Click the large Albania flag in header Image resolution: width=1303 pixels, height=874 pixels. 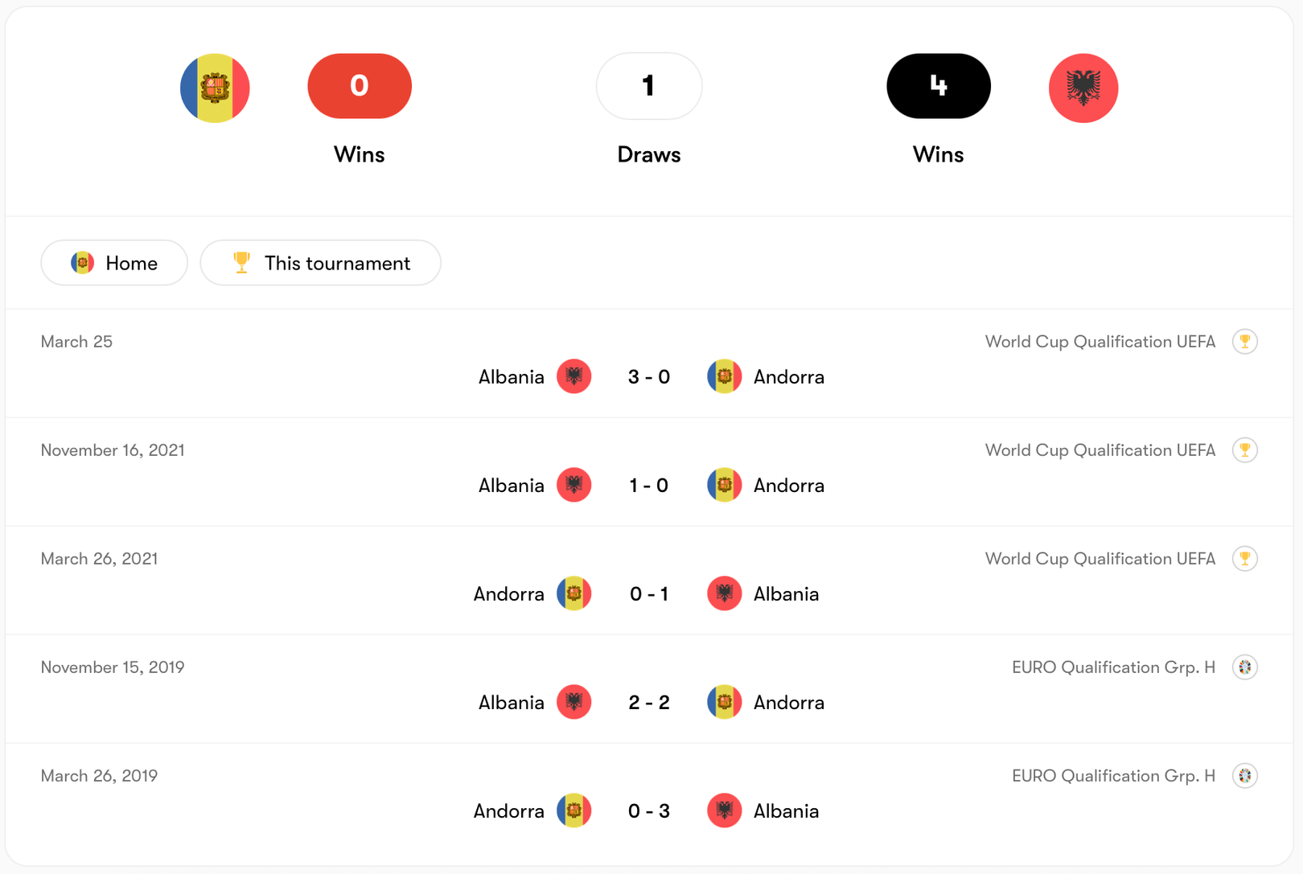[x=1083, y=88]
